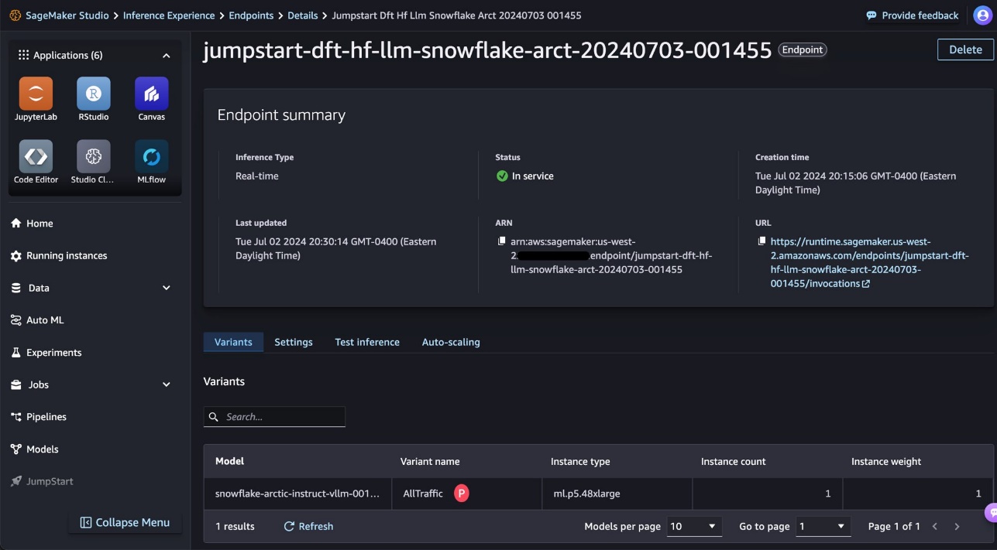
Task: Focus the Variants search field
Action: (274, 416)
